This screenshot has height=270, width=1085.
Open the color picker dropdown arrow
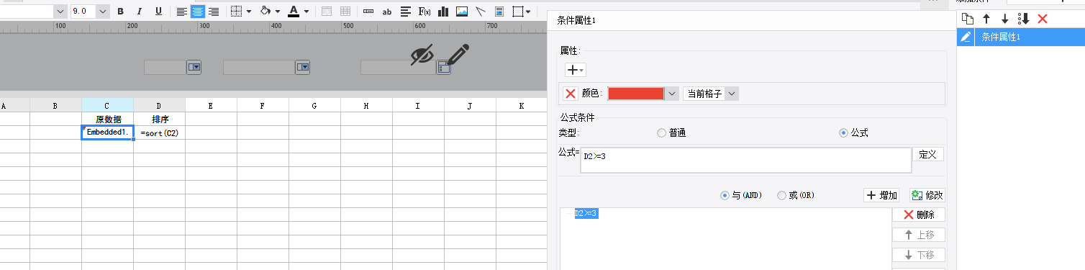click(671, 94)
